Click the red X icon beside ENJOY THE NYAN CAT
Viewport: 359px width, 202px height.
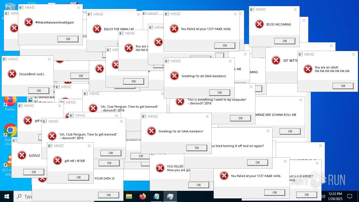97,29
